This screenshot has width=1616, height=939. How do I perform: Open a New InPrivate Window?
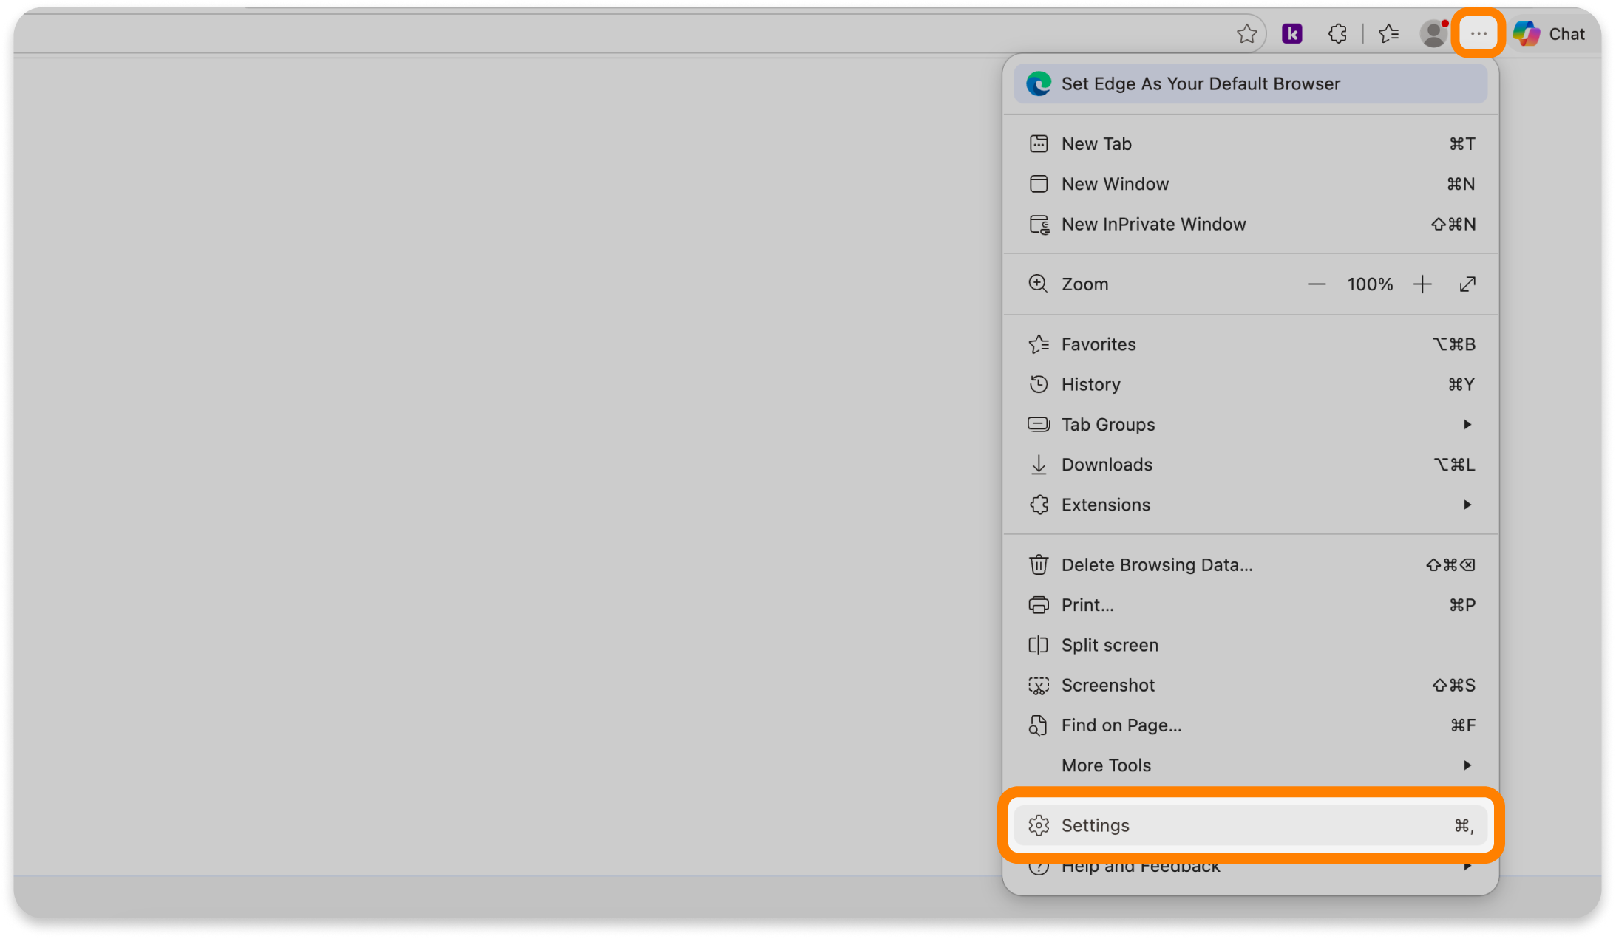coord(1250,224)
